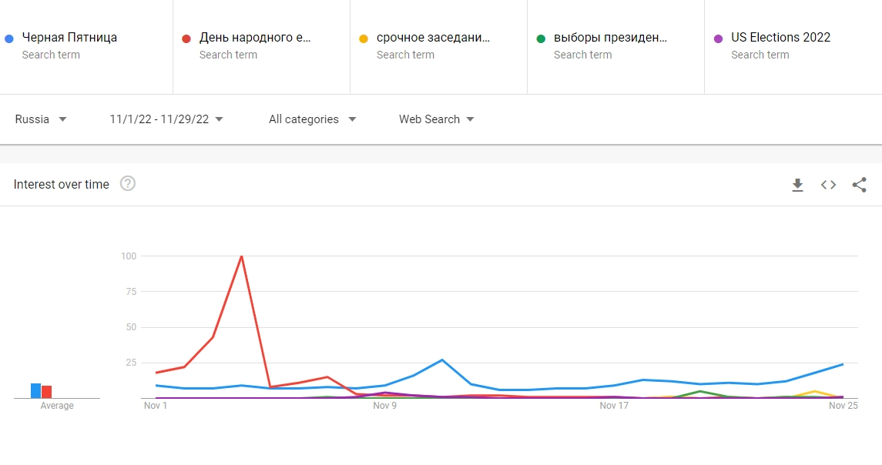Select the выборы президента search term
Viewport: 882px width, 465px height.
[610, 38]
